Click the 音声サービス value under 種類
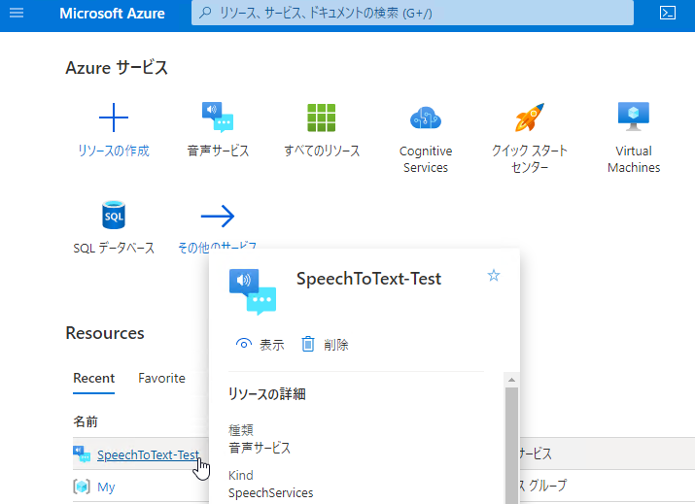 click(x=260, y=448)
